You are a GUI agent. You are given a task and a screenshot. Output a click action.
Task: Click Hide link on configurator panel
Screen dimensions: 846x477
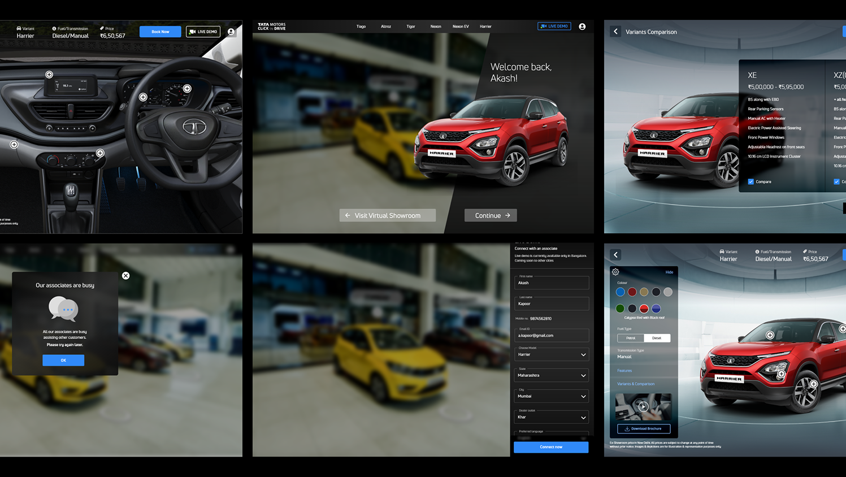pos(669,272)
